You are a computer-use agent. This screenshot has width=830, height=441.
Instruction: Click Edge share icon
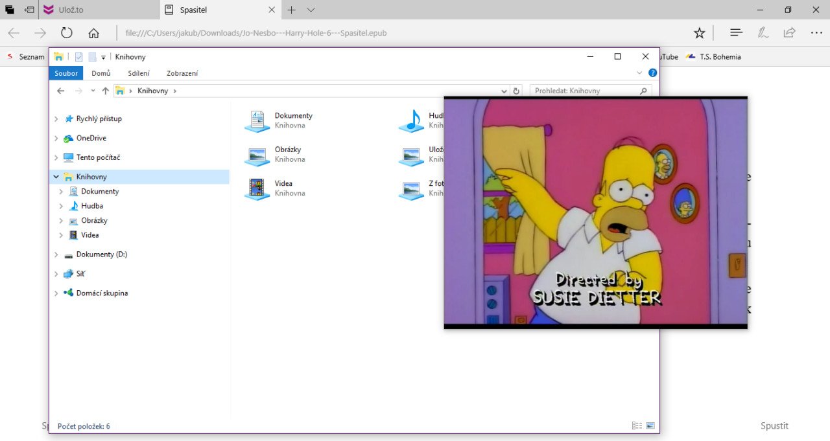[x=789, y=33]
